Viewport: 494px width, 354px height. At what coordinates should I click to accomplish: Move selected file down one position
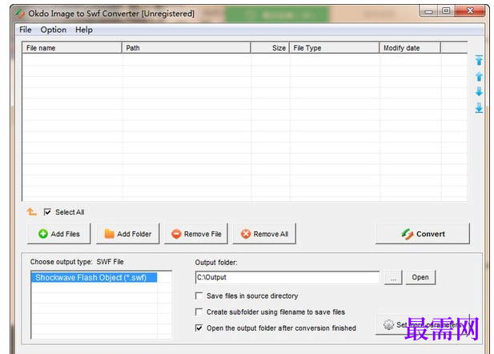(479, 92)
